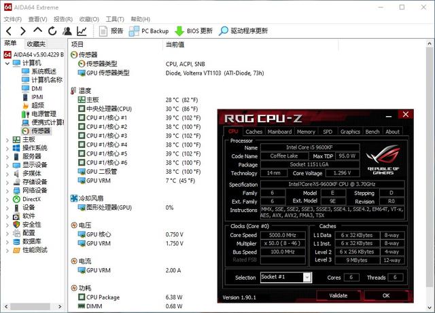Click the Validate button in CPU-Z
The height and width of the screenshot is (313, 435).
338,295
